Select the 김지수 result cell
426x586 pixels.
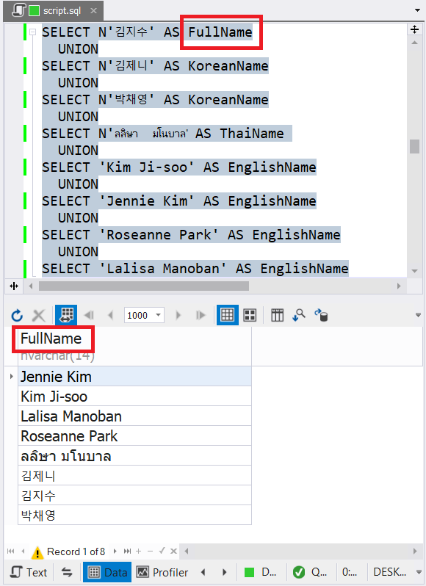click(x=134, y=495)
